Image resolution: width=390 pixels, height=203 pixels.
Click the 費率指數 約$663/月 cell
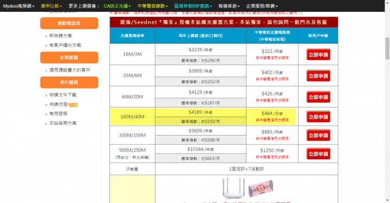tap(200, 158)
